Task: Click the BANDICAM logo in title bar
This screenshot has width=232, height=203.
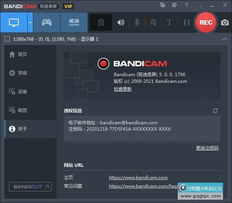Action: click(20, 6)
